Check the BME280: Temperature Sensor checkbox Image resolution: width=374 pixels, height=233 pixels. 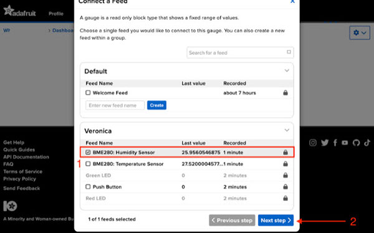click(88, 164)
